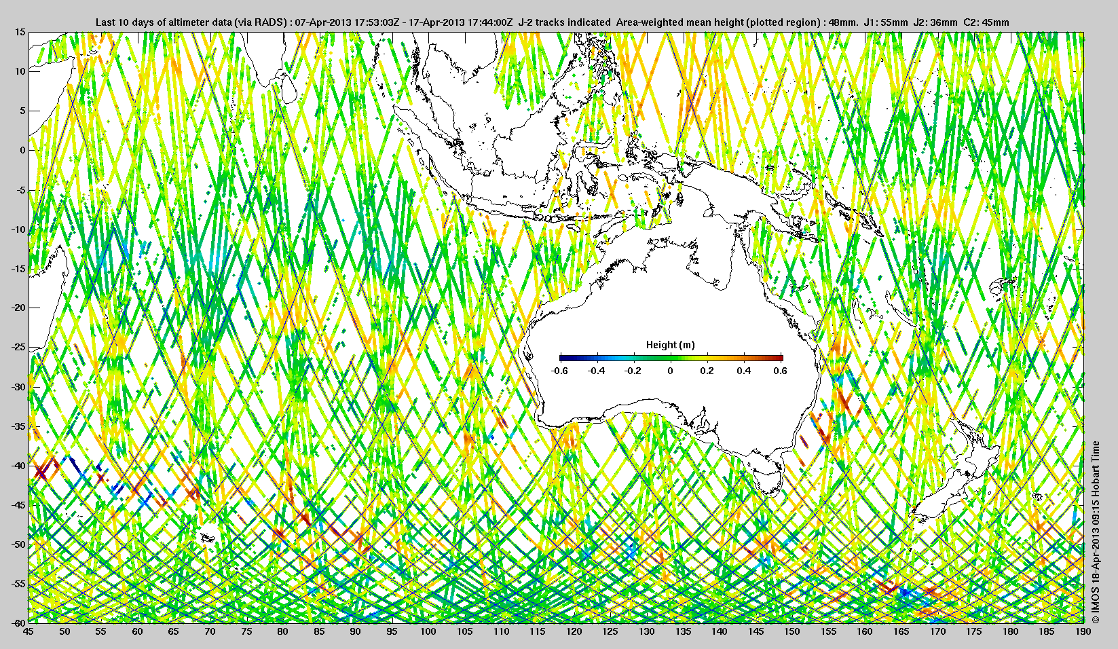Click latitude tick label '-30' on left axis
This screenshot has width=1118, height=649.
coord(18,387)
